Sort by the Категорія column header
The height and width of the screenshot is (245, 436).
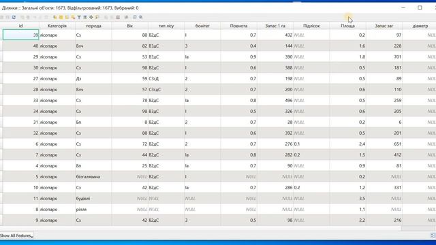pos(57,26)
